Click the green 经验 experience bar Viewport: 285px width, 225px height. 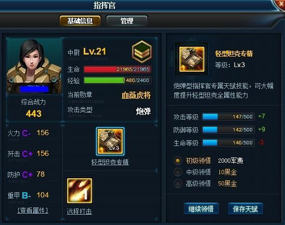(x=117, y=80)
